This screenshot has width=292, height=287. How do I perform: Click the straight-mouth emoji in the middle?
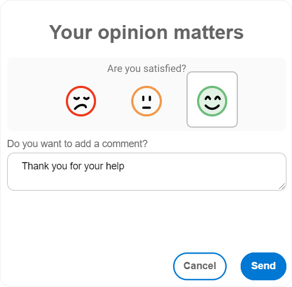tap(147, 101)
